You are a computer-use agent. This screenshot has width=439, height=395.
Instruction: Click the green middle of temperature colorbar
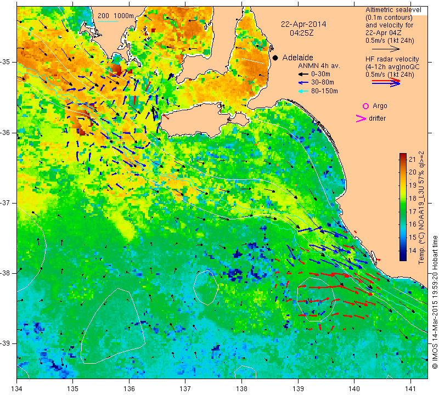pos(403,207)
